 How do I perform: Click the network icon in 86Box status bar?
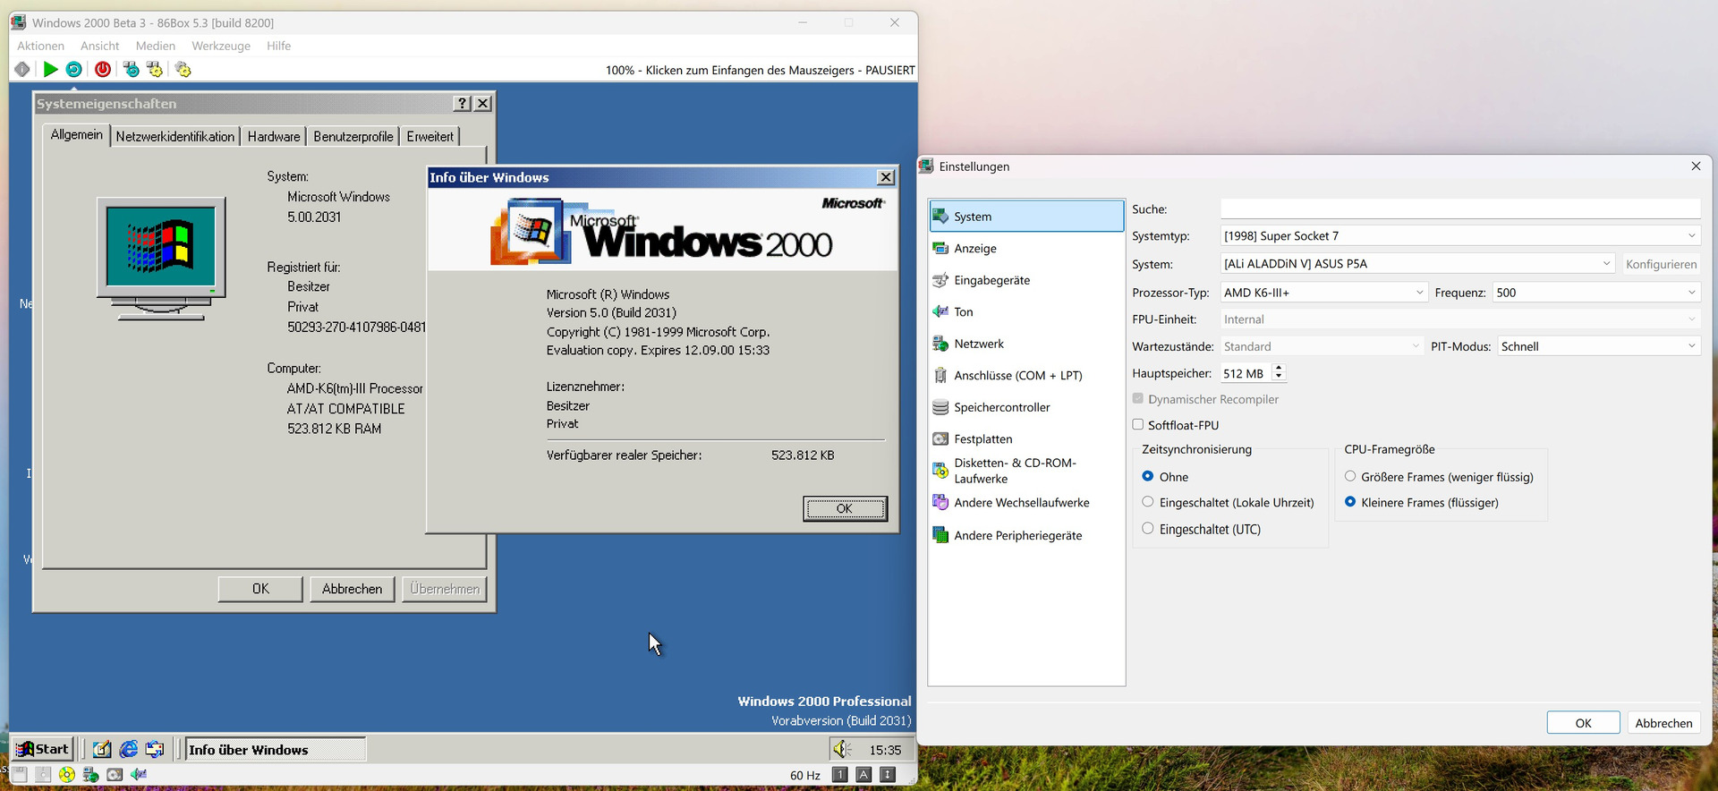pyautogui.click(x=90, y=775)
